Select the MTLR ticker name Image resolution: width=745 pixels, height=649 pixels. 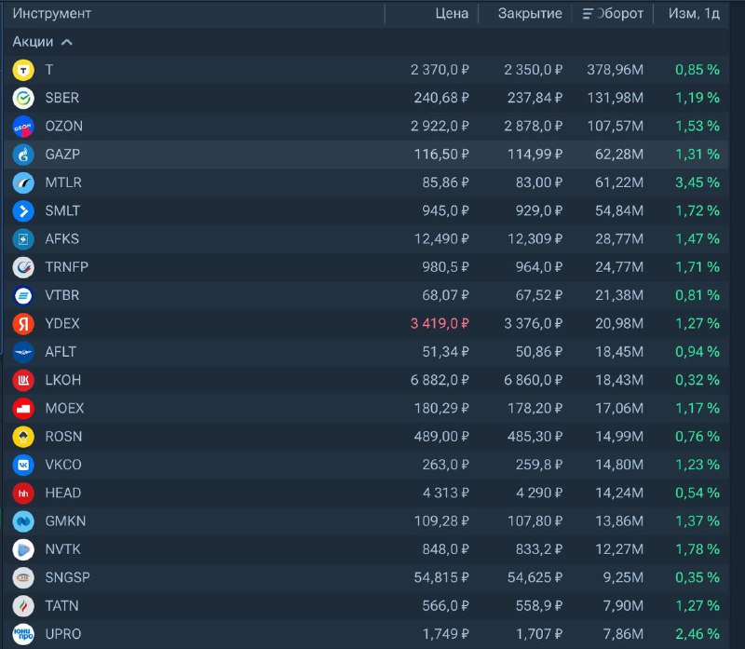coord(63,183)
